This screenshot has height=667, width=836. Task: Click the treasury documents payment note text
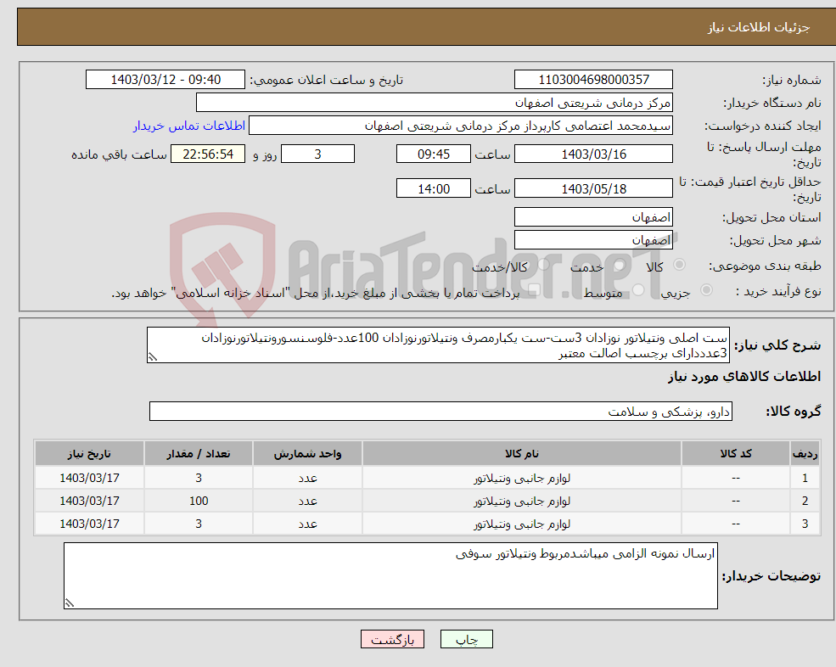(316, 293)
